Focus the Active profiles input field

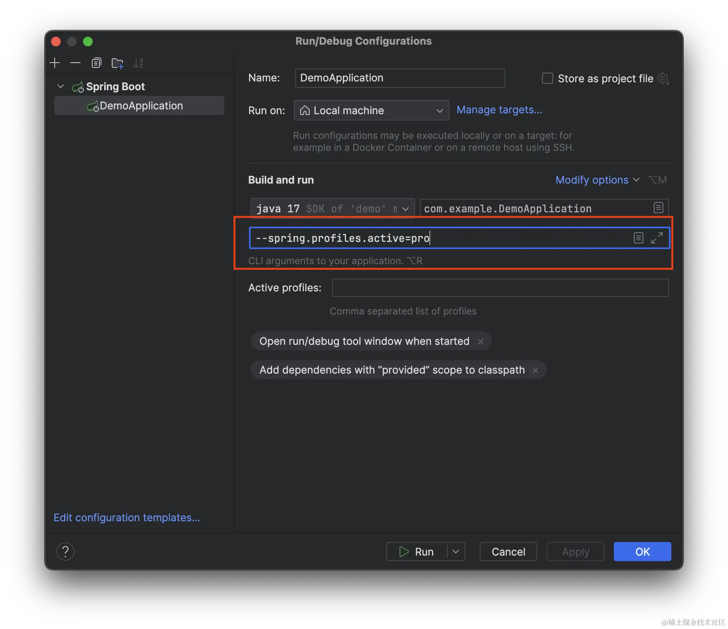pyautogui.click(x=500, y=288)
